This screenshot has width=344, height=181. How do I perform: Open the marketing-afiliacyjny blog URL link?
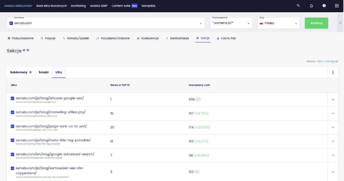[x=51, y=112]
